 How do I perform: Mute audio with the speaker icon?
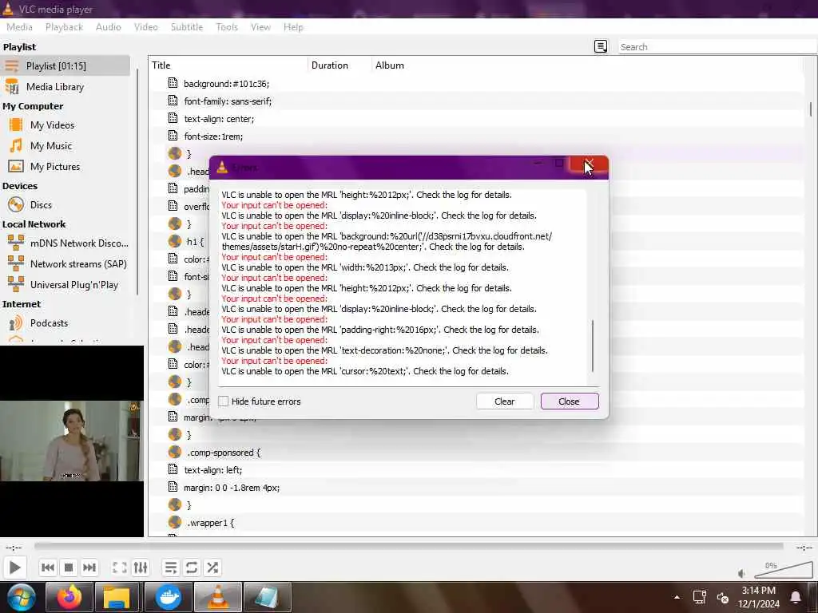click(x=742, y=573)
